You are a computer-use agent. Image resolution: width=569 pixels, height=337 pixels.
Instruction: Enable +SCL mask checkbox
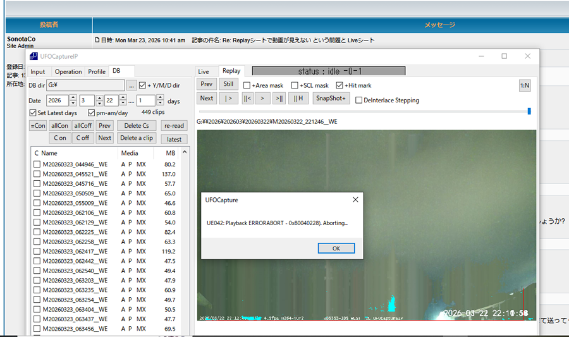[x=295, y=85]
